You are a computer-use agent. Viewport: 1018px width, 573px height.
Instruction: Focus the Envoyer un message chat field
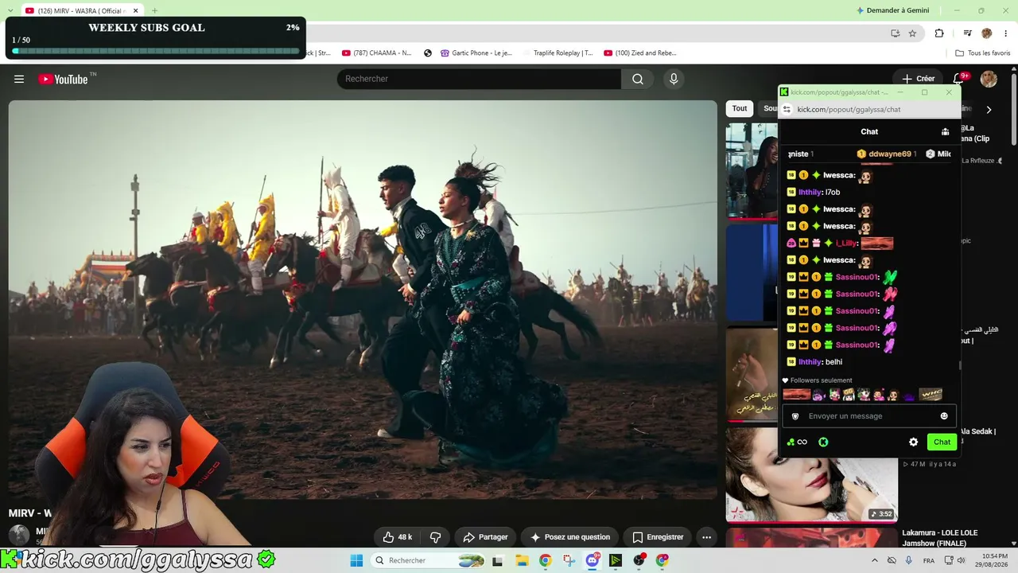pyautogui.click(x=869, y=416)
